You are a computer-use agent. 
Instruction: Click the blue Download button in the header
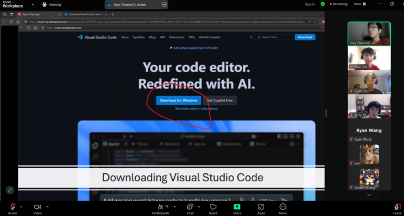[305, 37]
